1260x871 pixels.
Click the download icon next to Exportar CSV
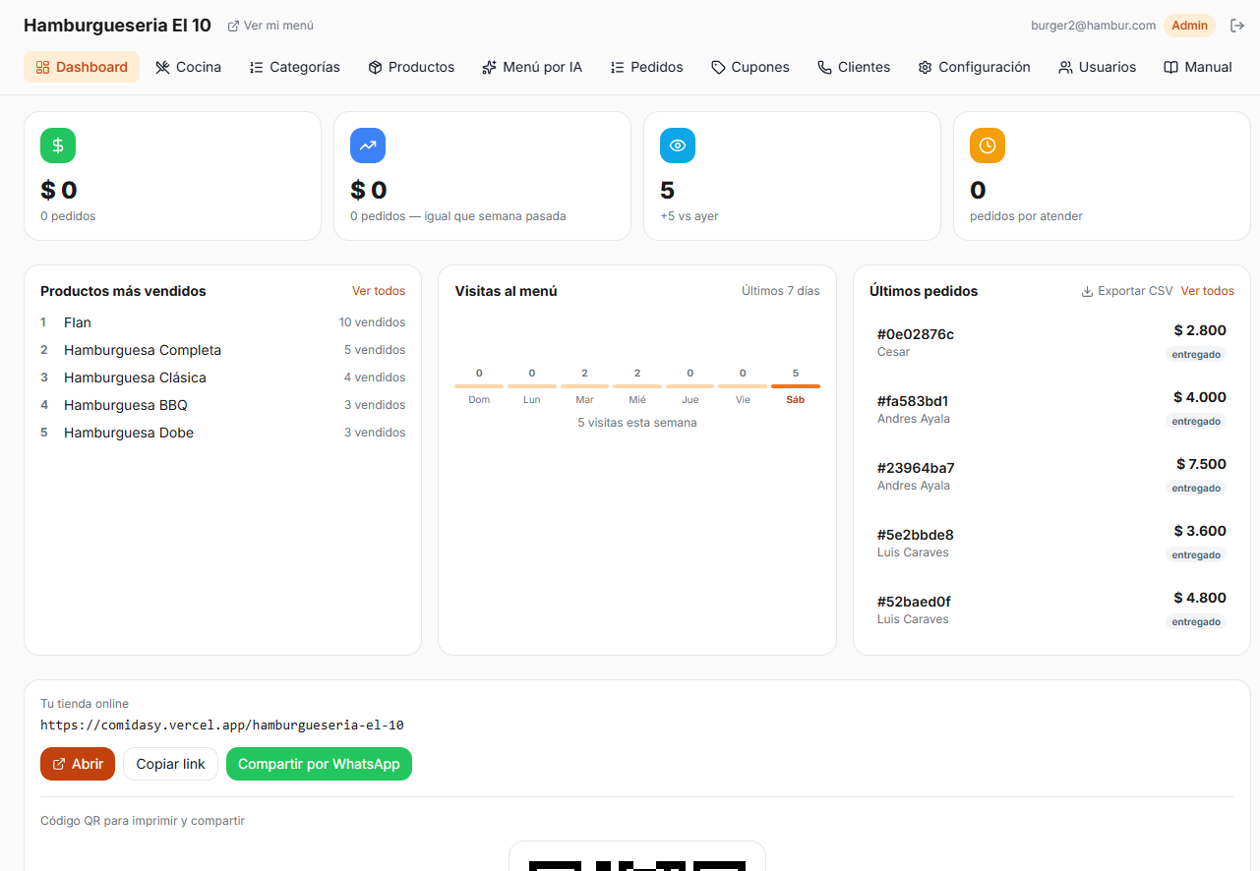pos(1087,291)
